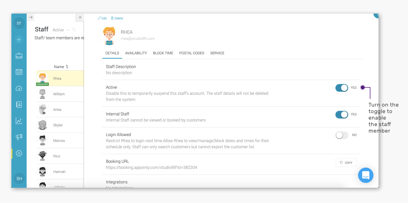The image size is (408, 203).
Task: Click the rhea@studio99.com email
Action: pos(138,38)
